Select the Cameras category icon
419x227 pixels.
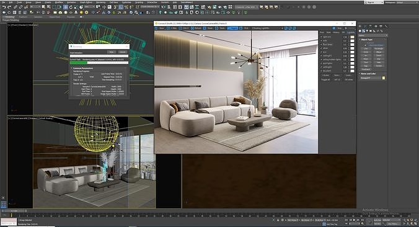click(371, 31)
